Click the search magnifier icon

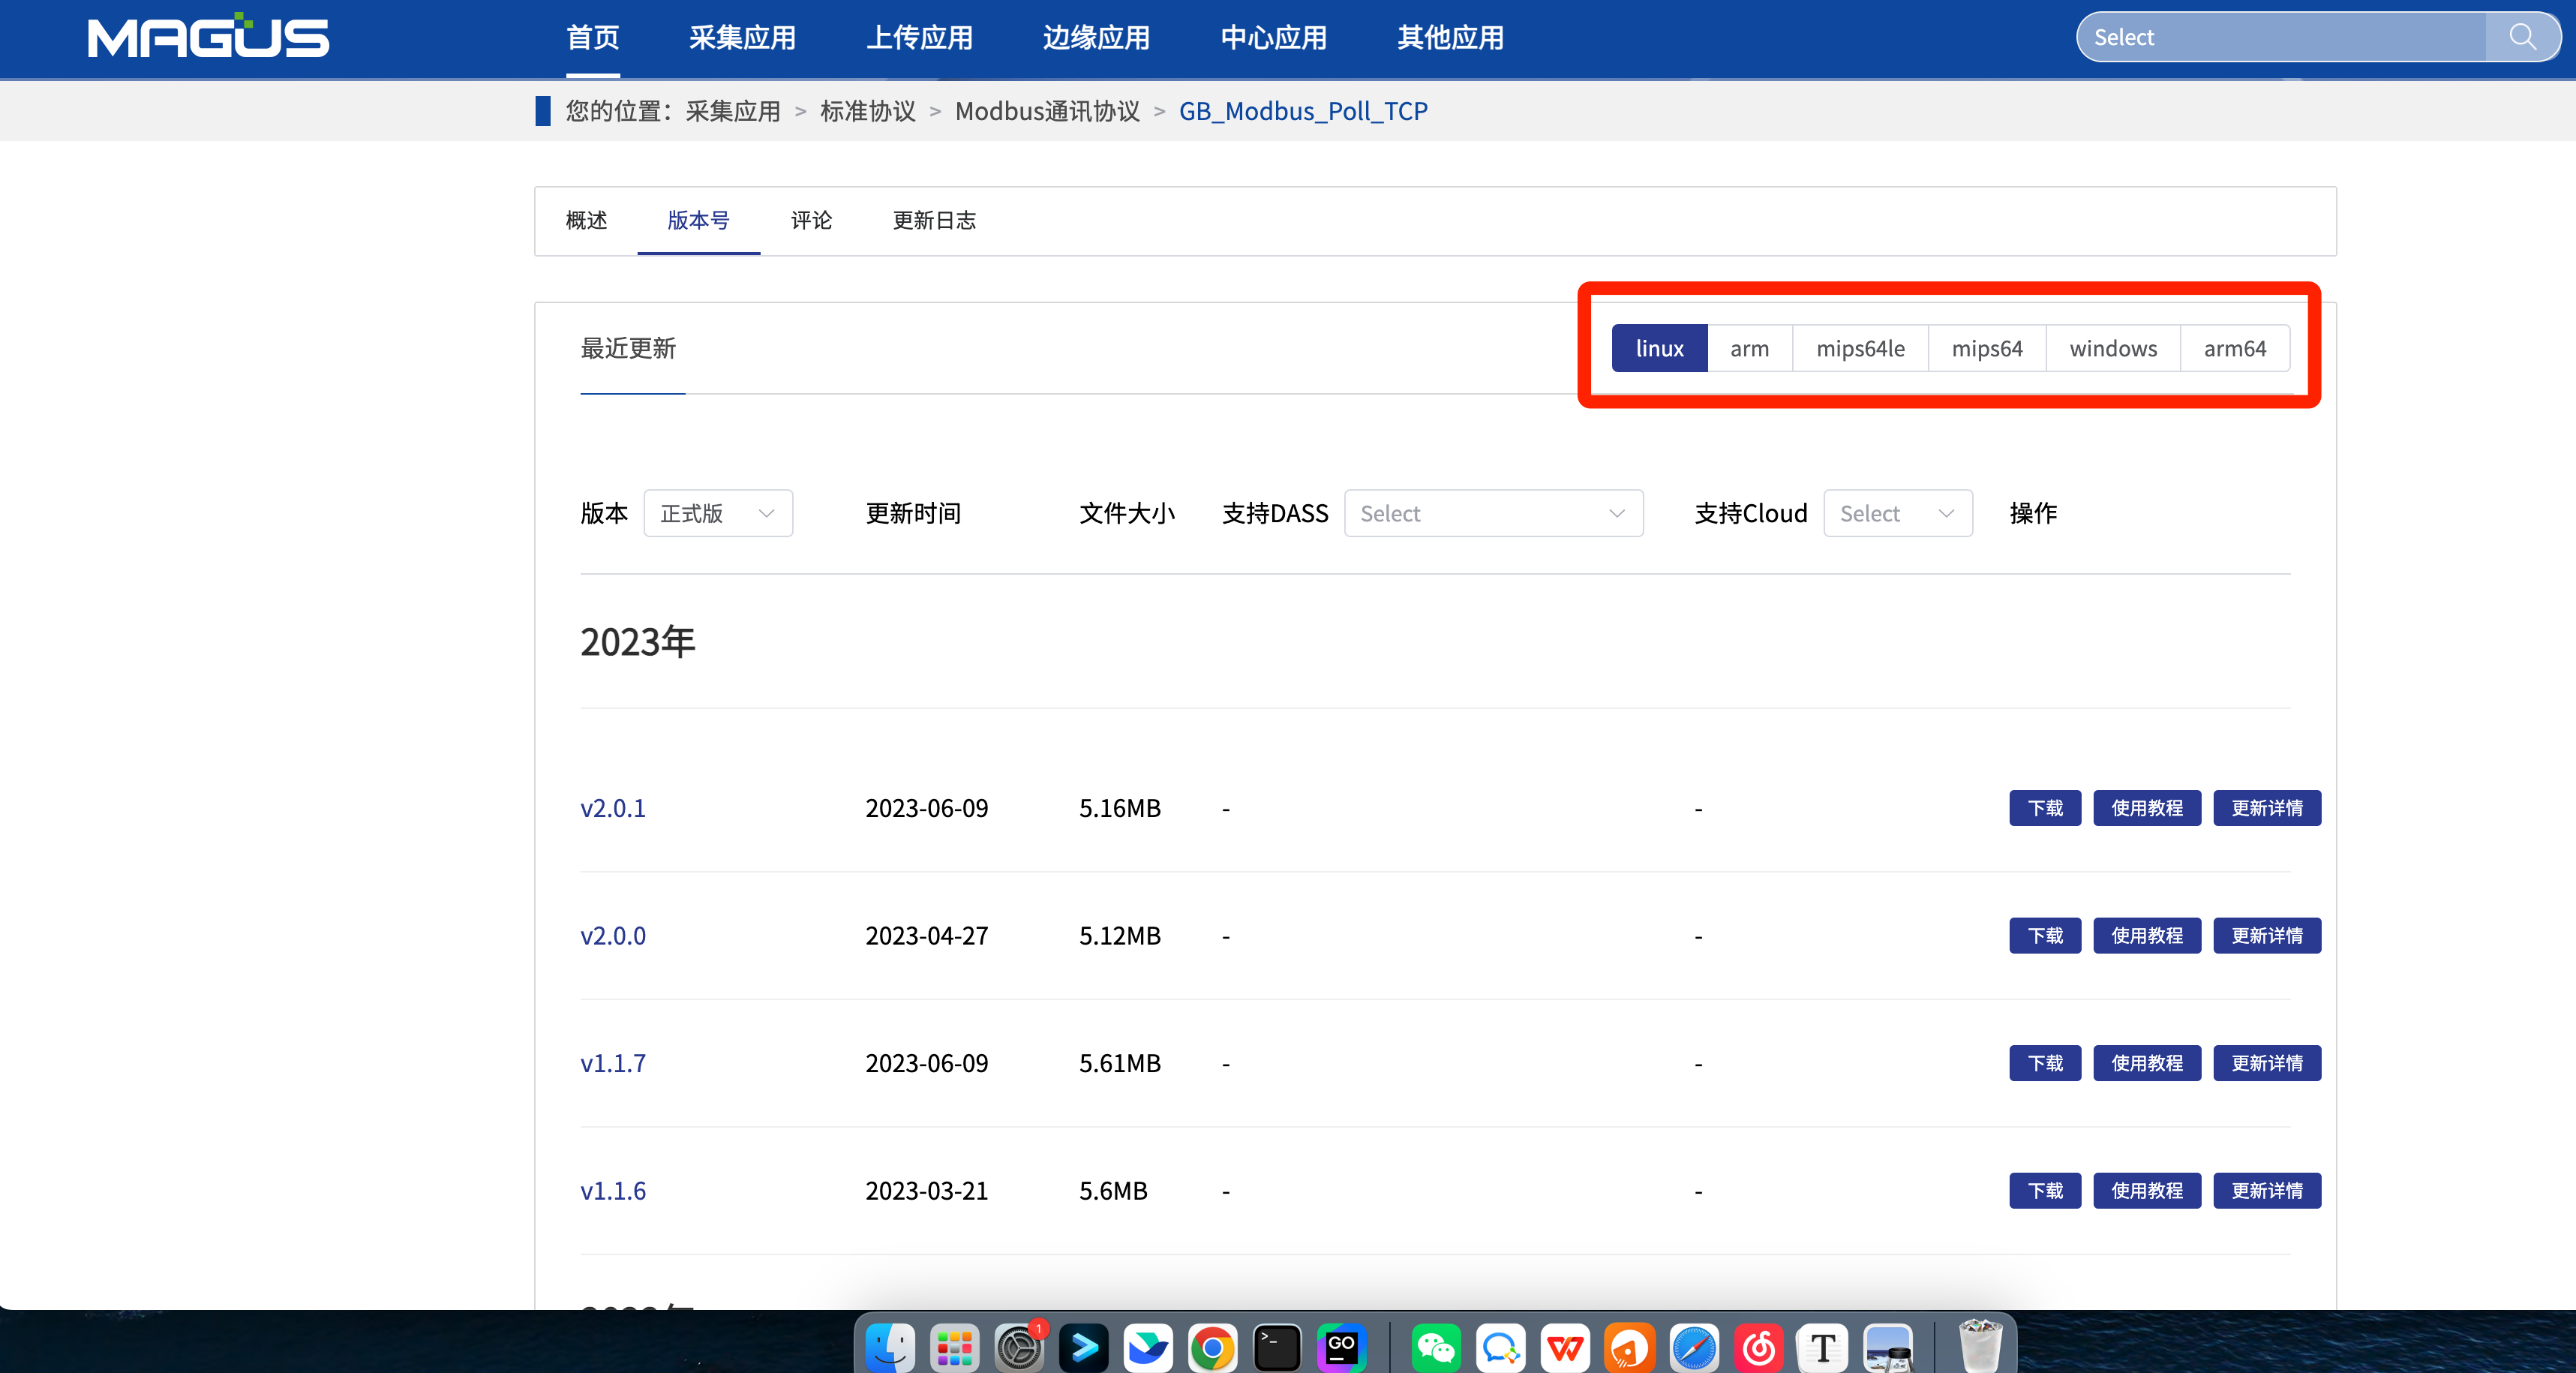[x=2522, y=37]
